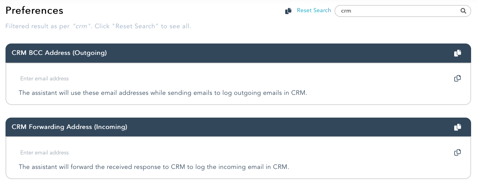Focus the search box containing "crm"

[x=403, y=11]
